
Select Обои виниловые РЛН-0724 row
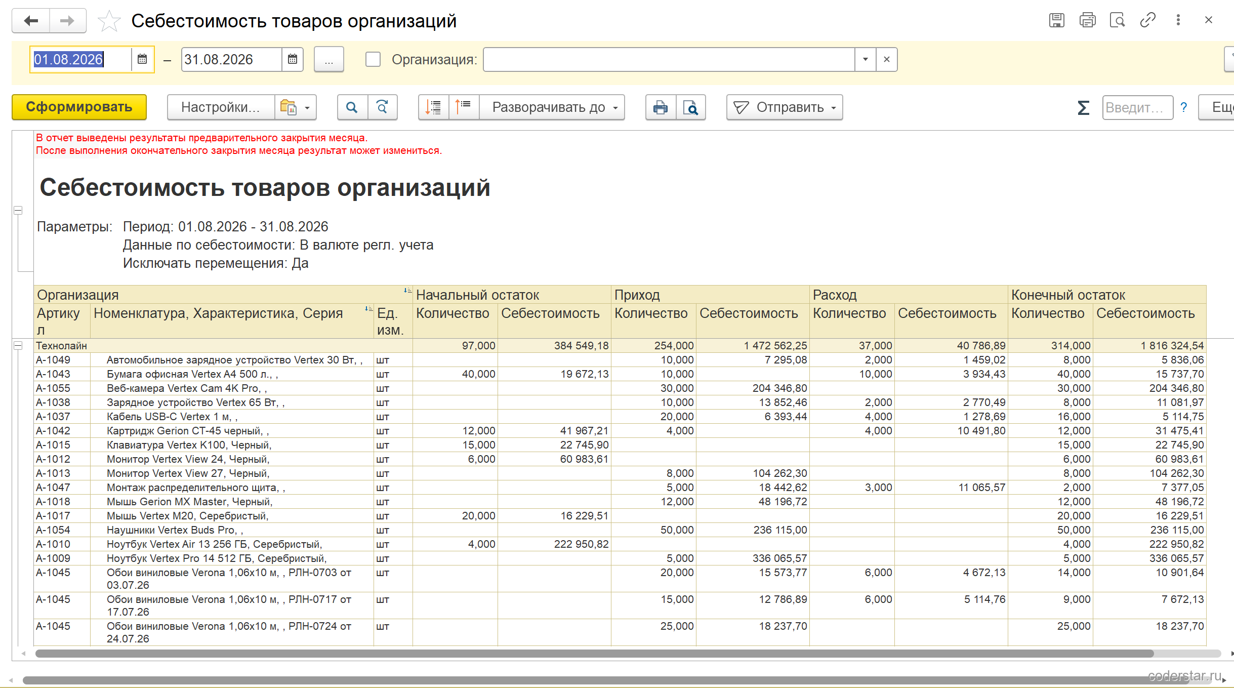(620, 632)
